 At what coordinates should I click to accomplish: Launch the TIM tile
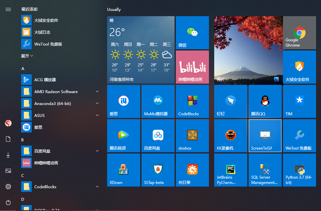pyautogui.click(x=299, y=101)
